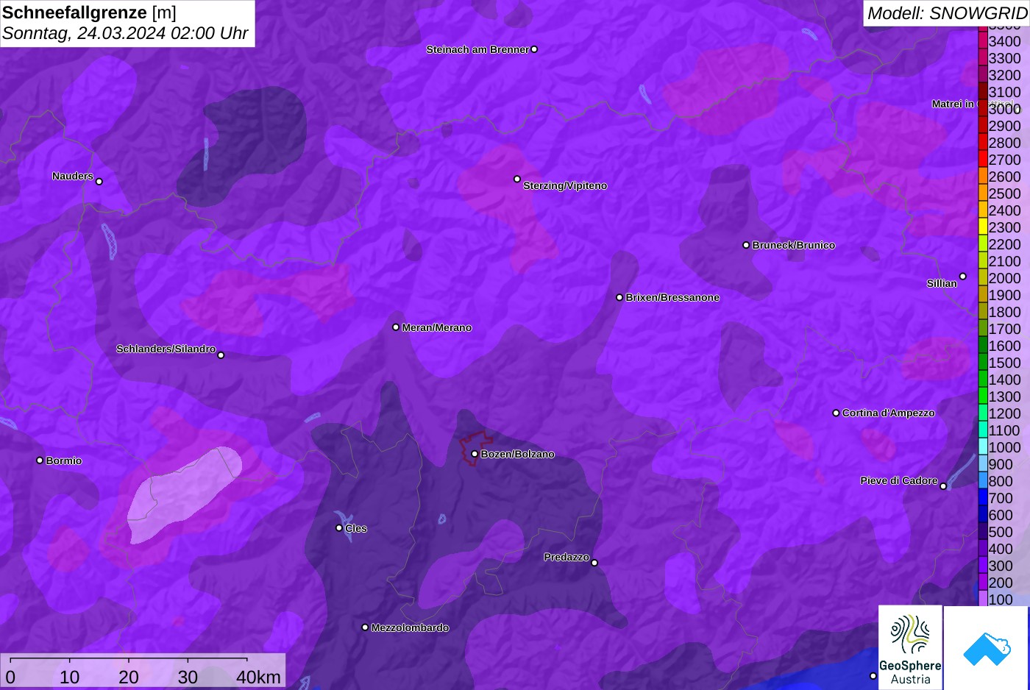Click the Predazzo marker dot

[x=594, y=563]
